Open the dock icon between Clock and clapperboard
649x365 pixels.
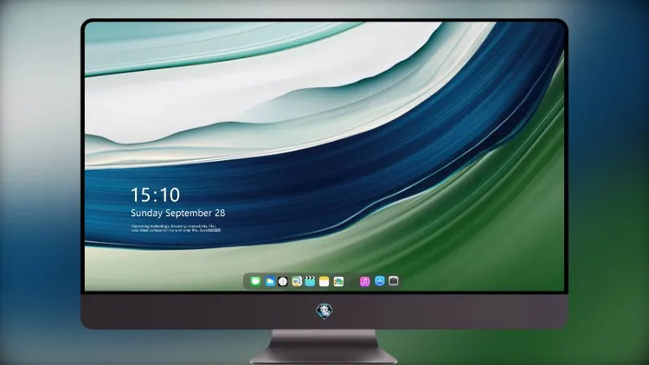pos(297,281)
